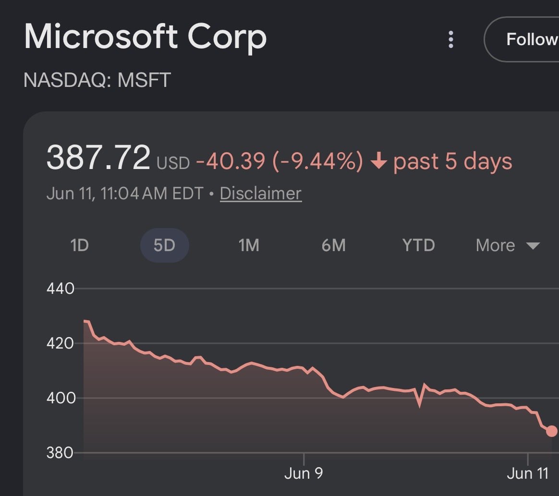Expand the More time ranges dropdown

[x=508, y=245]
